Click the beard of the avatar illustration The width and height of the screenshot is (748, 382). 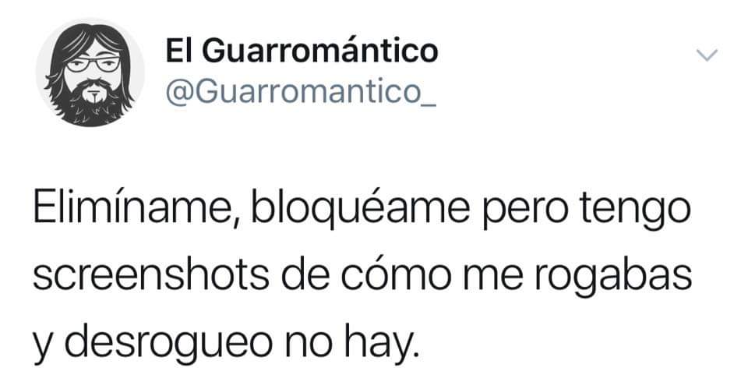[x=92, y=102]
